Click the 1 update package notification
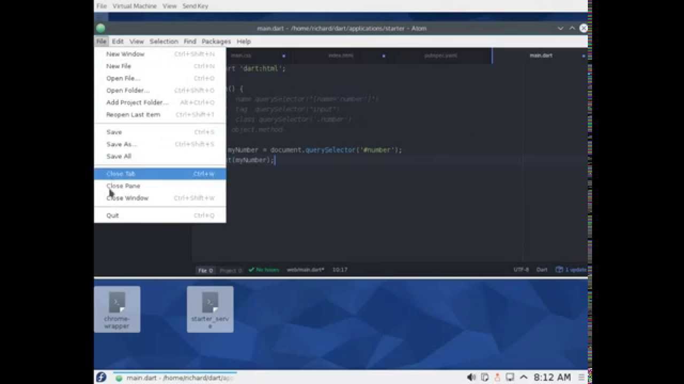This screenshot has height=384, width=684. pos(571,270)
